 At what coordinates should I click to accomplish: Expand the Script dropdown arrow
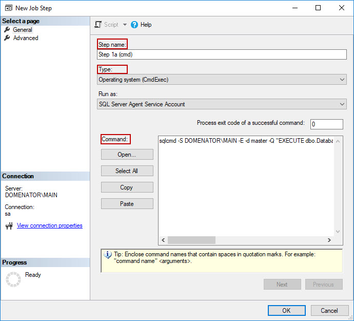pos(125,25)
